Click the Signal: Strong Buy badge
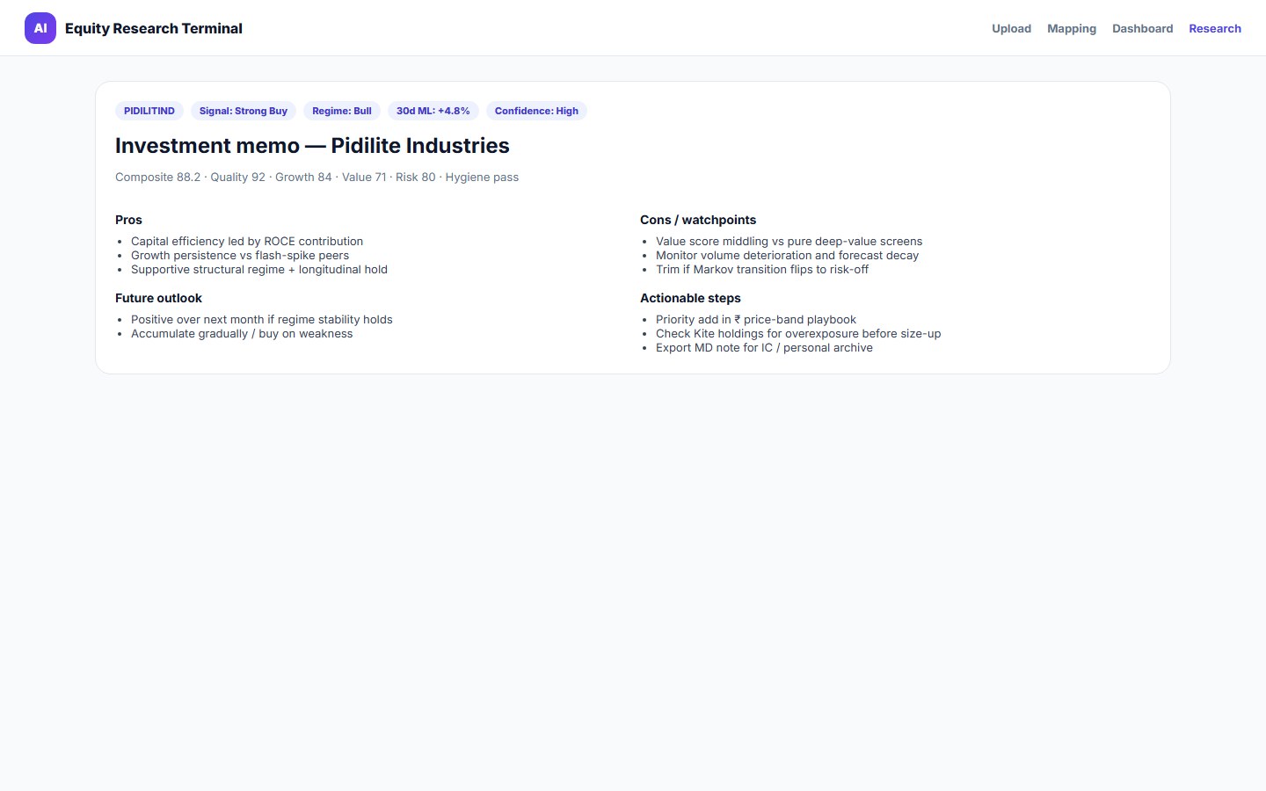 244,111
